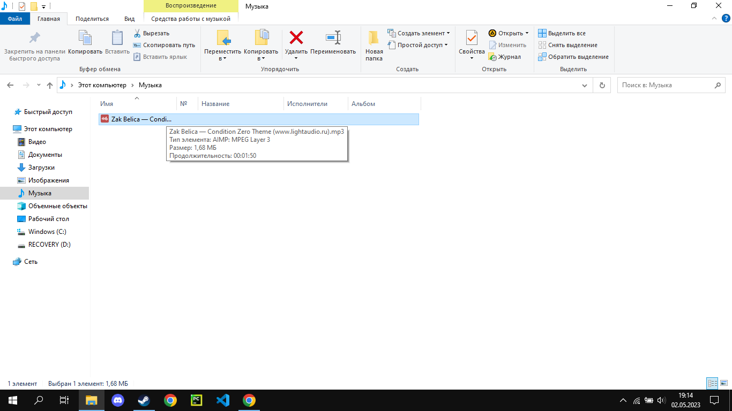Image resolution: width=732 pixels, height=411 pixels.
Task: Switch to View (Вид) ribbon tab
Action: (x=130, y=19)
